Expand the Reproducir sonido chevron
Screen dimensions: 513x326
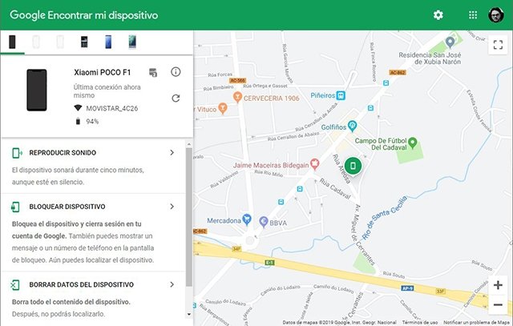coord(172,152)
